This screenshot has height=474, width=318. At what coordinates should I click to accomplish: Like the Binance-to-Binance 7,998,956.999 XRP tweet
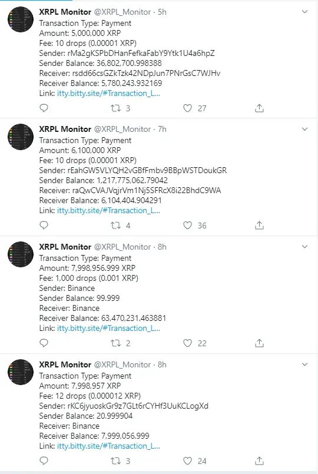click(x=187, y=343)
